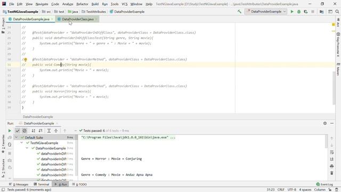Image resolution: width=341 pixels, height=192 pixels.
Task: Switch to DataProviderClass.java tab
Action: click(x=78, y=19)
